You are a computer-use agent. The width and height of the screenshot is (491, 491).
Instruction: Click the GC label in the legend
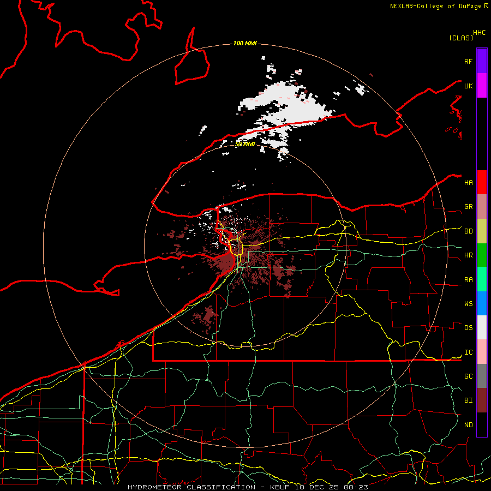click(468, 376)
